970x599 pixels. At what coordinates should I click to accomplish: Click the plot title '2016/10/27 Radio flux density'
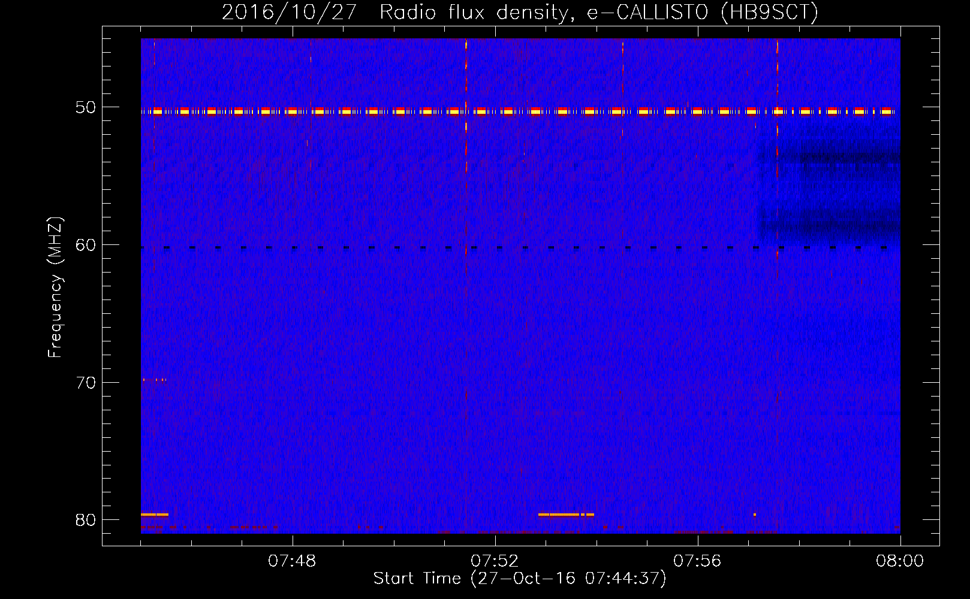click(x=520, y=12)
